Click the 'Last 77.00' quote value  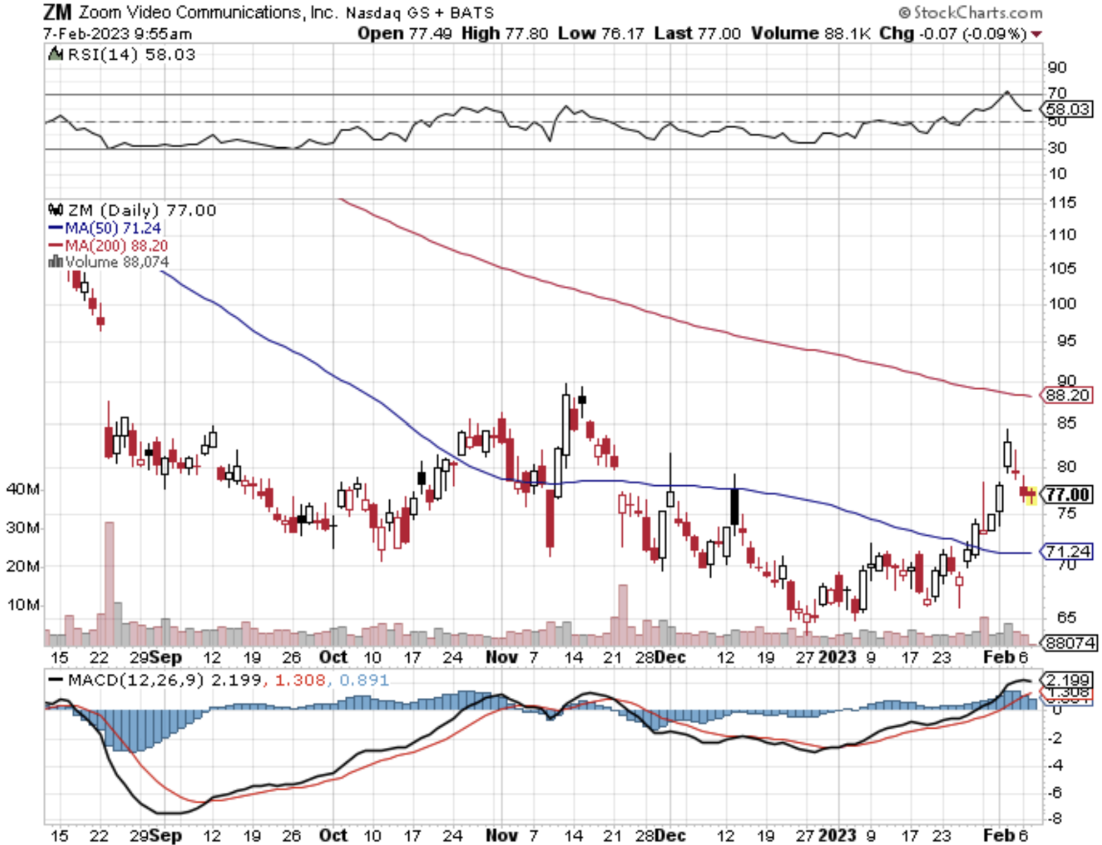[x=697, y=33]
